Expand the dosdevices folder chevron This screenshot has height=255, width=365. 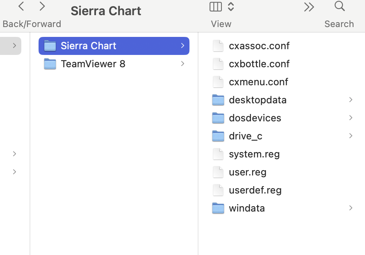pyautogui.click(x=351, y=118)
